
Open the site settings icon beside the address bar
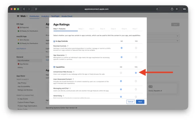pyautogui.click(x=36, y=9)
